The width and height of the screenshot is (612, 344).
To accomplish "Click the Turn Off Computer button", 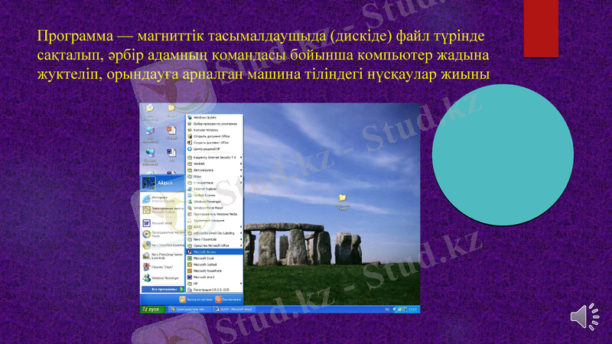I will pyautogui.click(x=228, y=300).
